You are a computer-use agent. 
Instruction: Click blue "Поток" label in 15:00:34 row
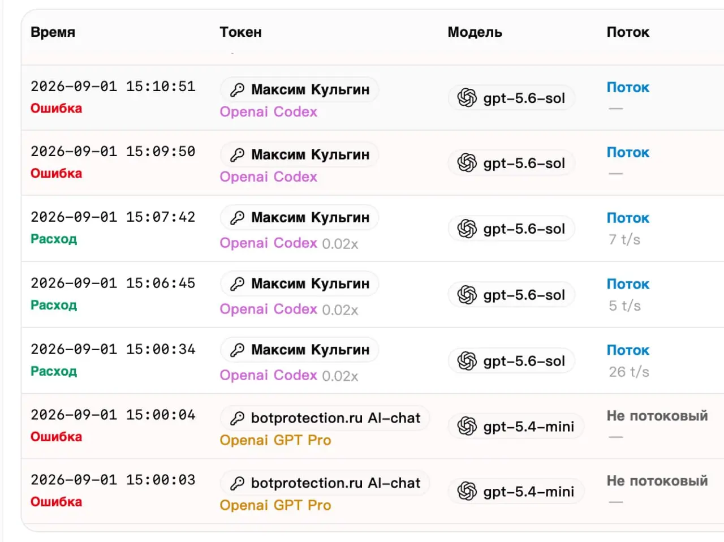[x=628, y=351]
